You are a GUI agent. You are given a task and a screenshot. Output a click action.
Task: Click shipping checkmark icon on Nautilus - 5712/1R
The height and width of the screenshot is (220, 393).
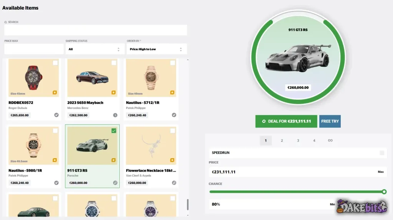pyautogui.click(x=174, y=115)
